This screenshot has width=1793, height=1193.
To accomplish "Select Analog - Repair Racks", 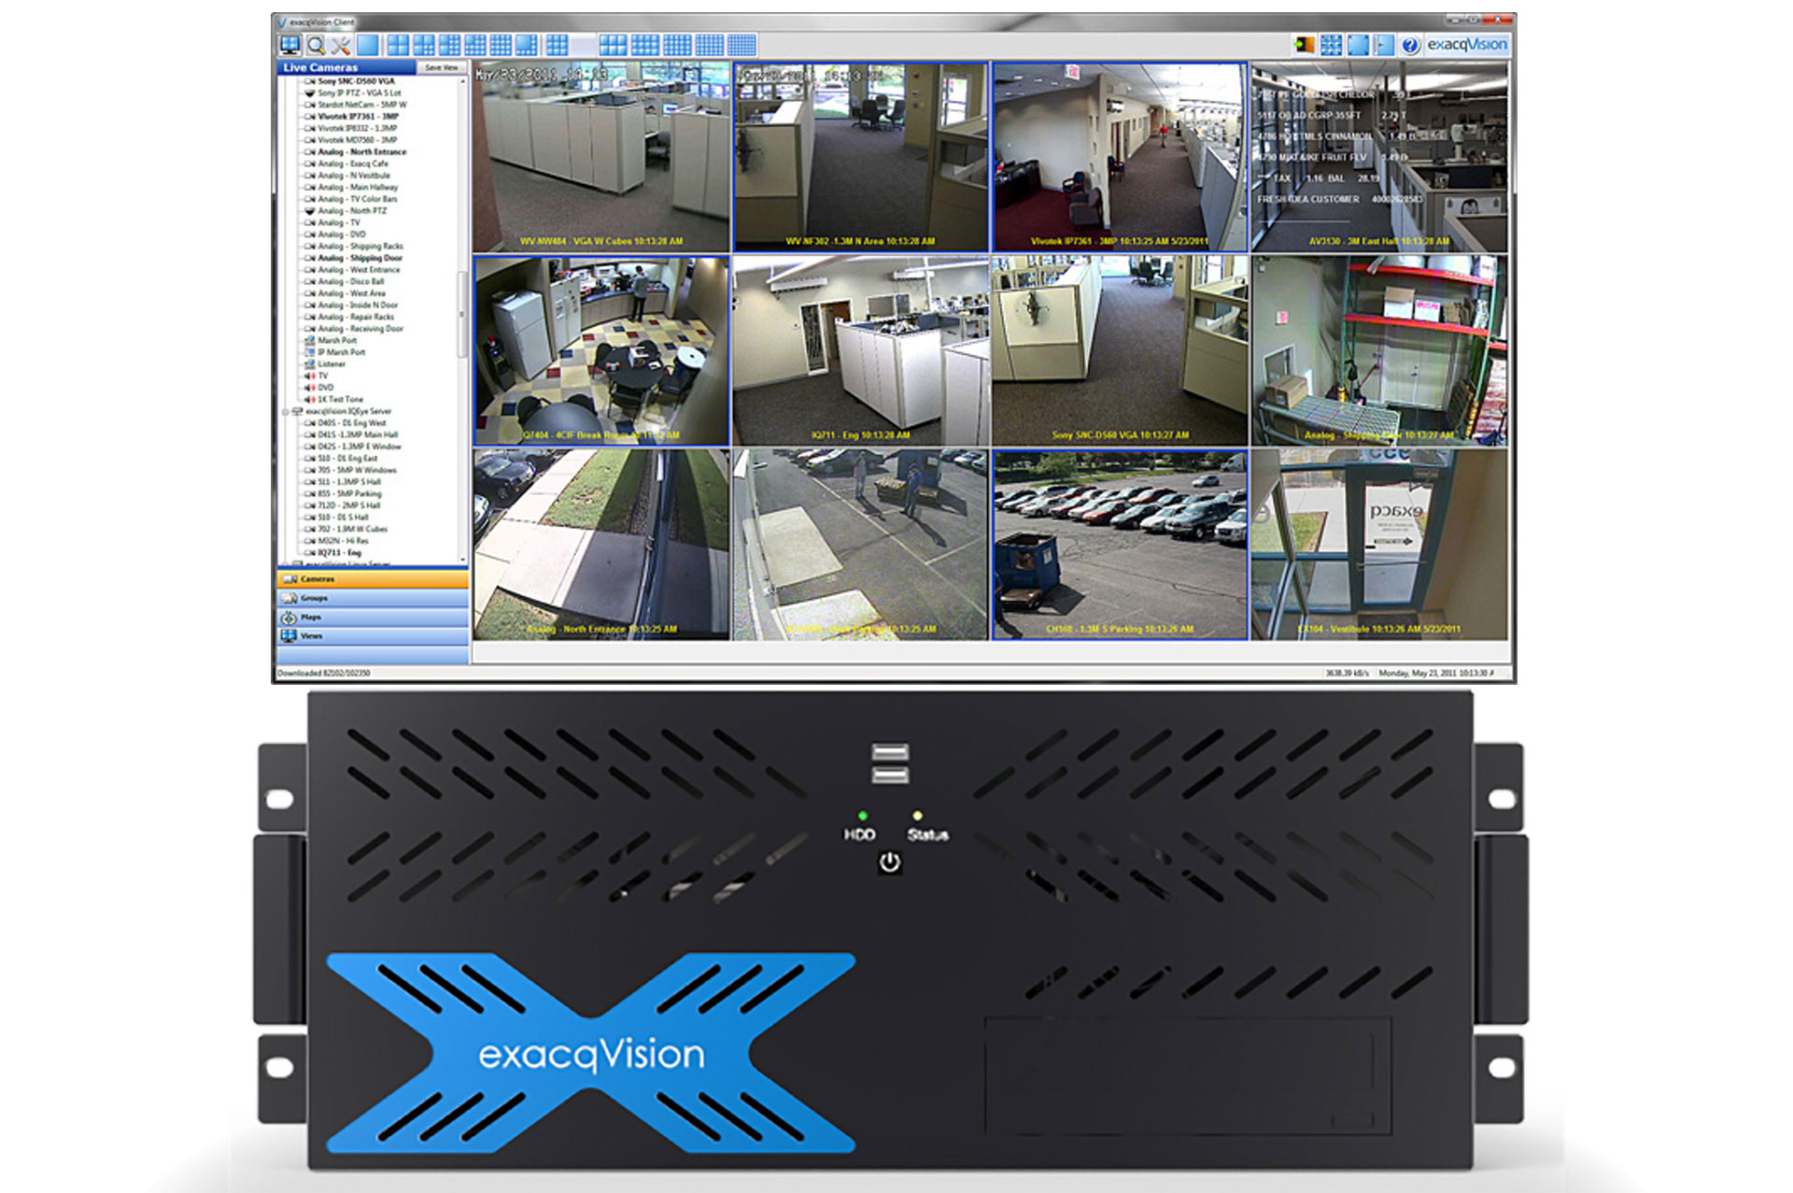I will pyautogui.click(x=356, y=317).
